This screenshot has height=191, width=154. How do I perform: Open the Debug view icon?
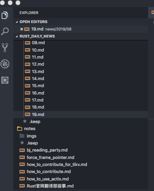(5, 64)
